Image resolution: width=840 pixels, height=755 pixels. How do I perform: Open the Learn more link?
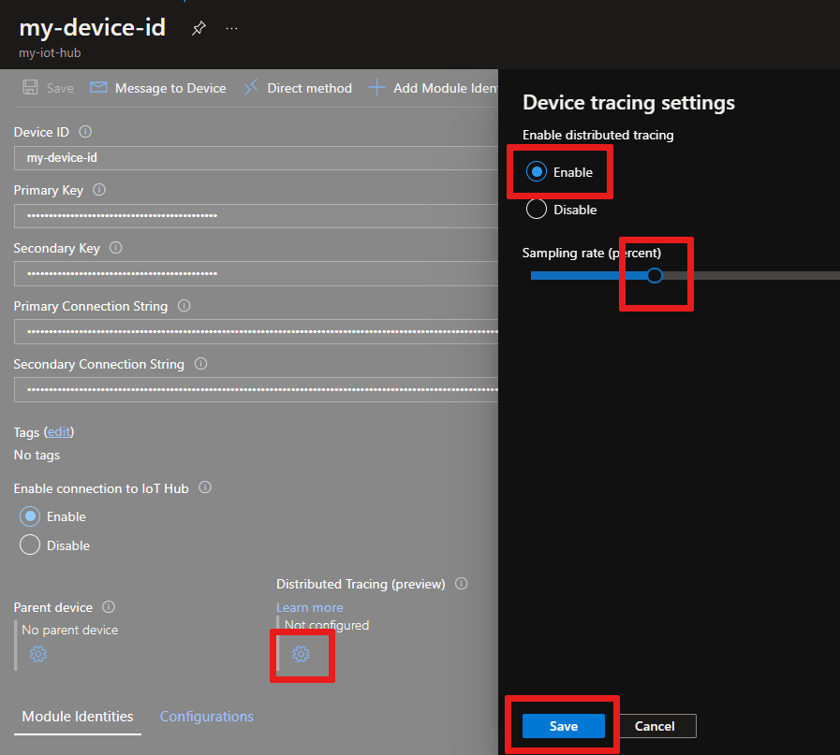click(x=309, y=606)
